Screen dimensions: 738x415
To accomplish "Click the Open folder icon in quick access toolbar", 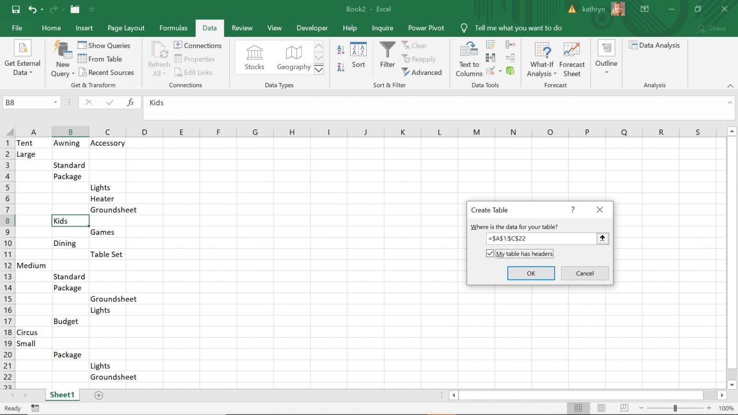I will point(75,9).
